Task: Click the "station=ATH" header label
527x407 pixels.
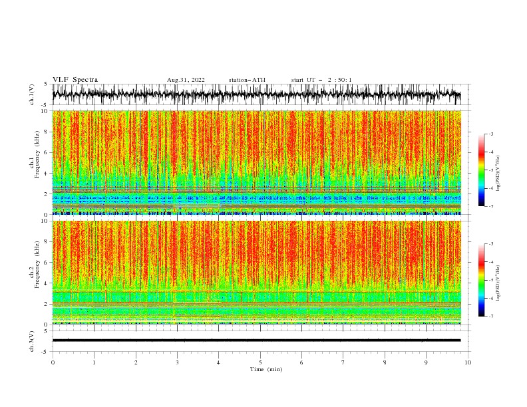Action: [x=247, y=80]
